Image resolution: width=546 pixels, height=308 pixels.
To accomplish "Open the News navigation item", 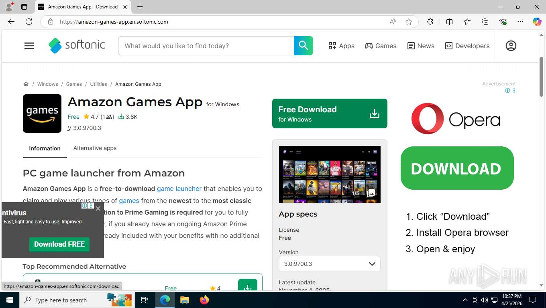I will [x=421, y=46].
